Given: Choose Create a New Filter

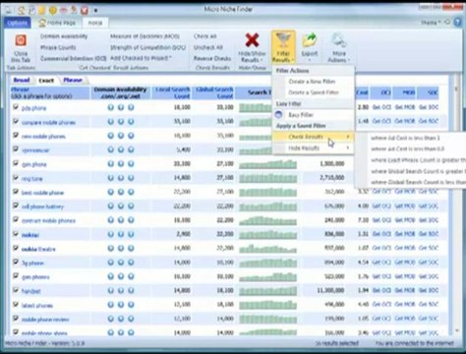Looking at the screenshot, I should (312, 82).
